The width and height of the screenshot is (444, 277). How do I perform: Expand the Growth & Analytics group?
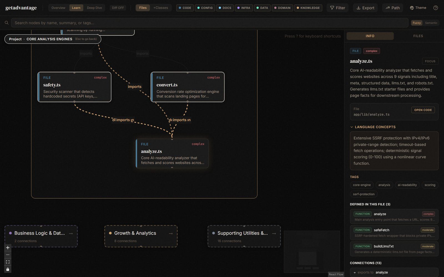[141, 236]
